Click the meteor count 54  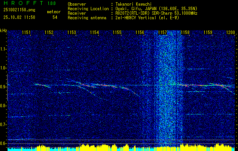[x=55, y=17]
